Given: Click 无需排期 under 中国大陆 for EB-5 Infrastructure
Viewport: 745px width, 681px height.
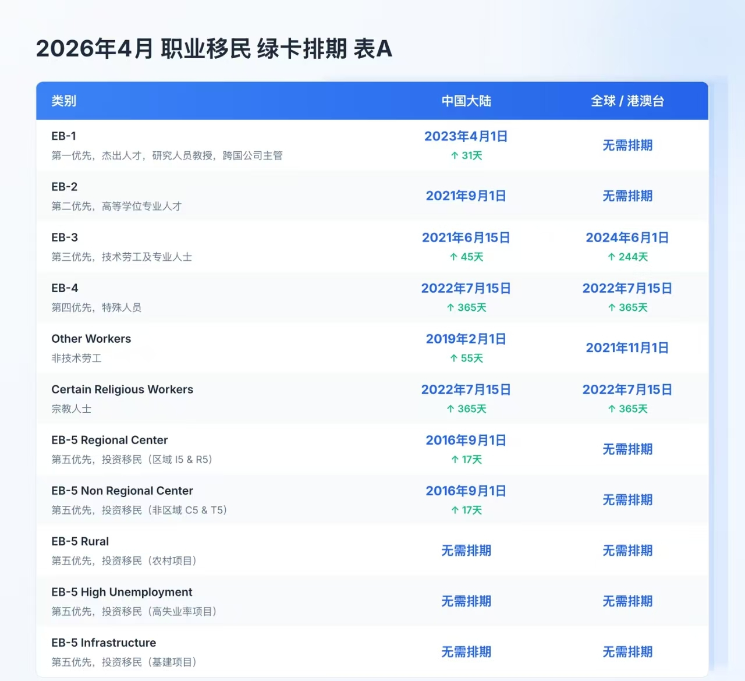Looking at the screenshot, I should click(x=466, y=651).
